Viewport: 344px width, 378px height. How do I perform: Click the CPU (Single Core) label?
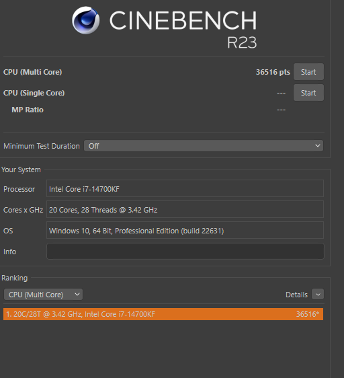click(34, 93)
